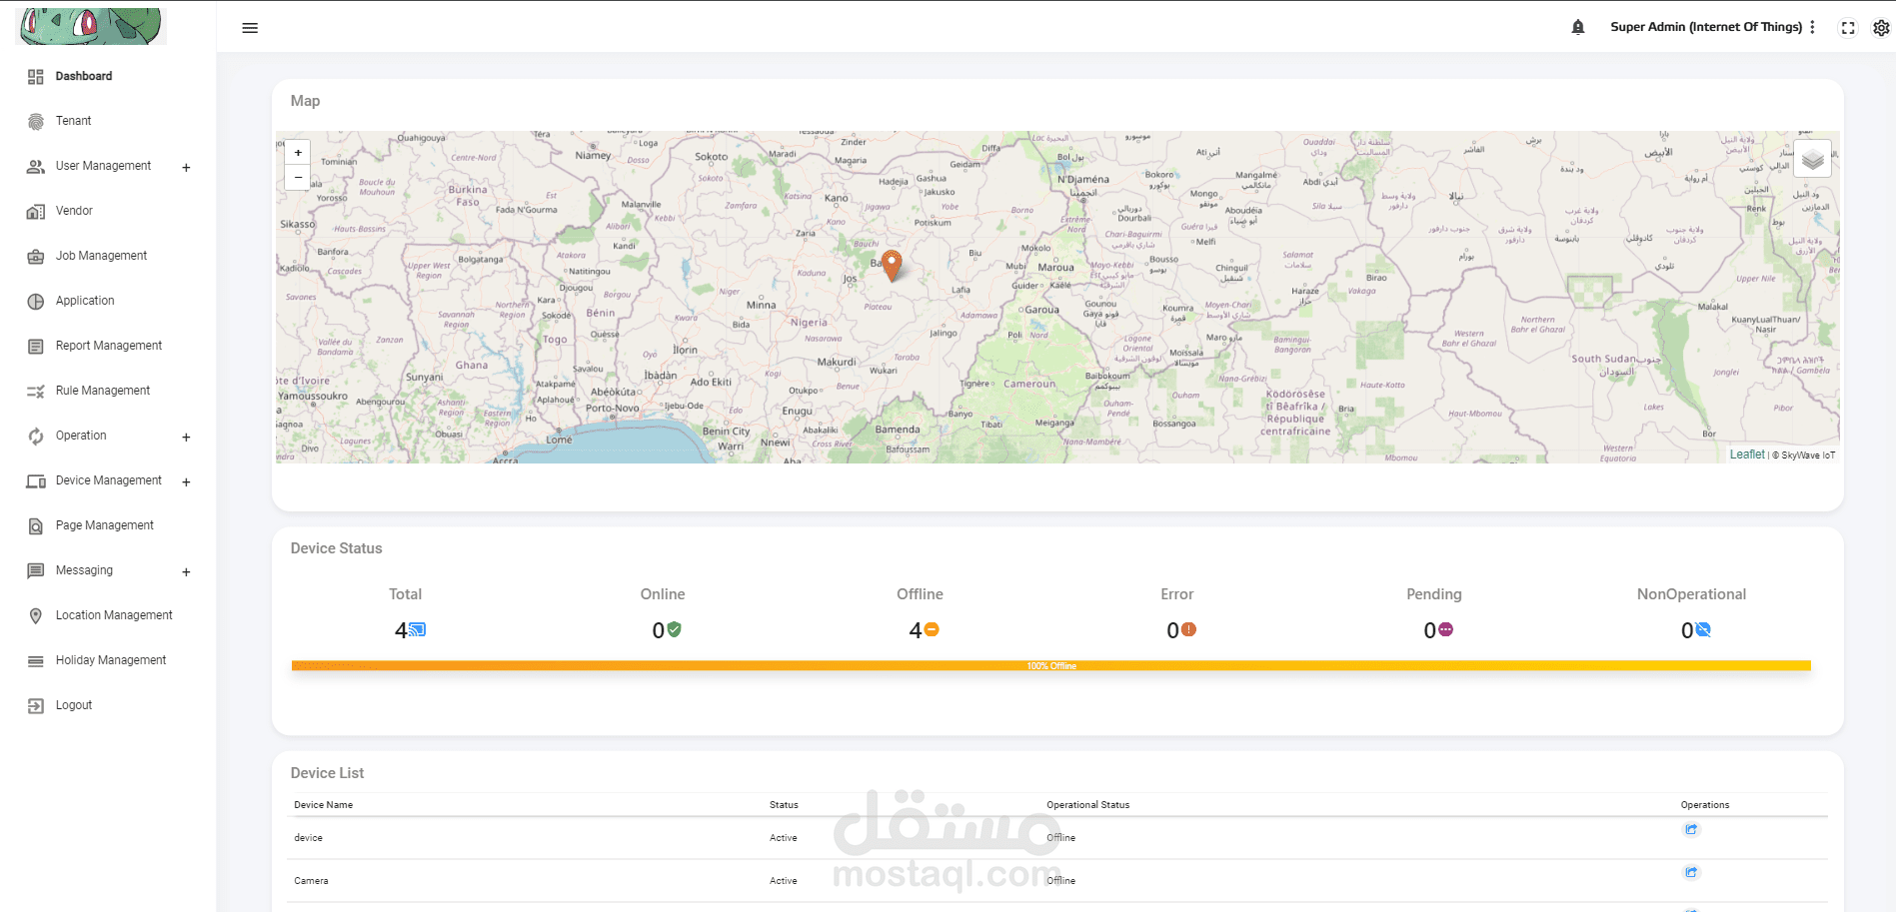Viewport: 1896px width, 912px height.
Task: Open the settings gear icon
Action: (1881, 28)
